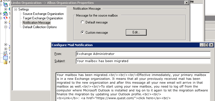This screenshot has height=101, width=215.
Task: Maximize the Configure Mail Notification window
Action: pos(206,45)
